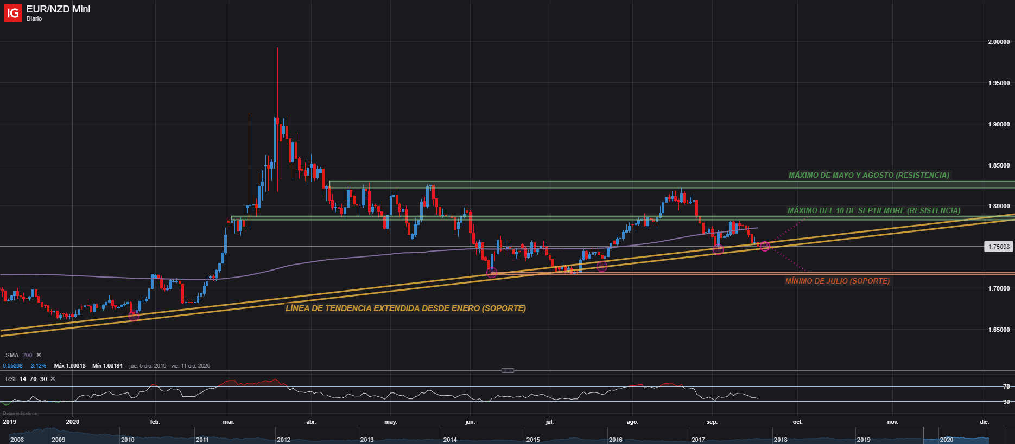
Task: Click the jul. label on time axis
Action: pyautogui.click(x=549, y=422)
